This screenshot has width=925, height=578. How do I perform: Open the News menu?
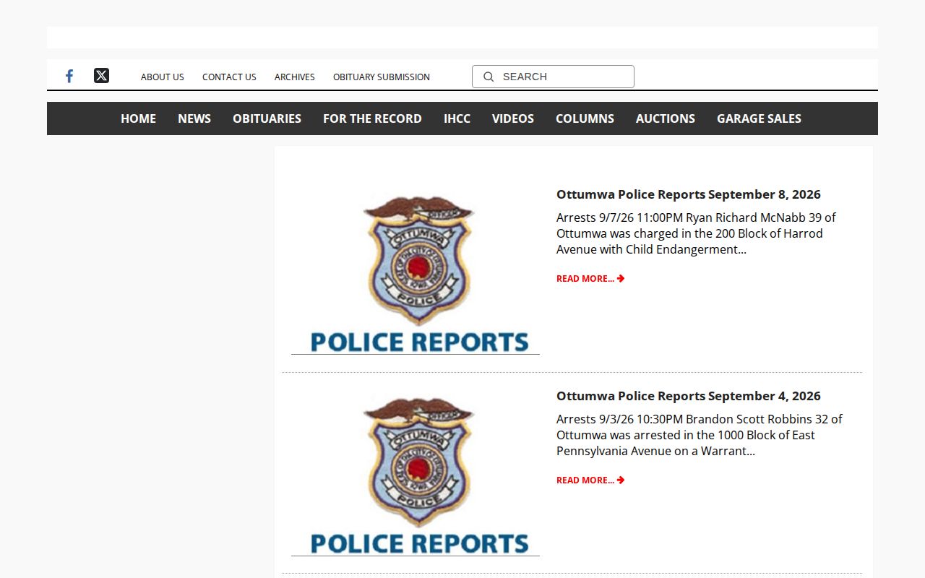coord(194,118)
